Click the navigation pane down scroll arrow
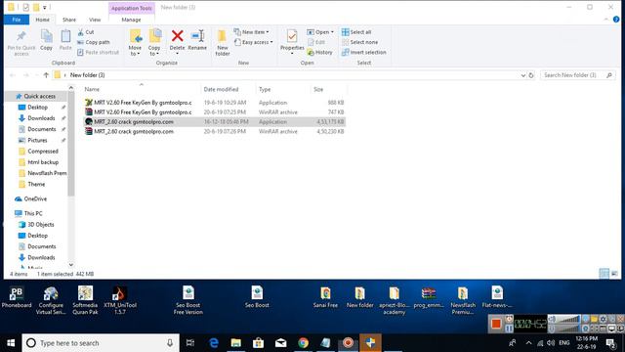This screenshot has width=625, height=352. coord(71,265)
